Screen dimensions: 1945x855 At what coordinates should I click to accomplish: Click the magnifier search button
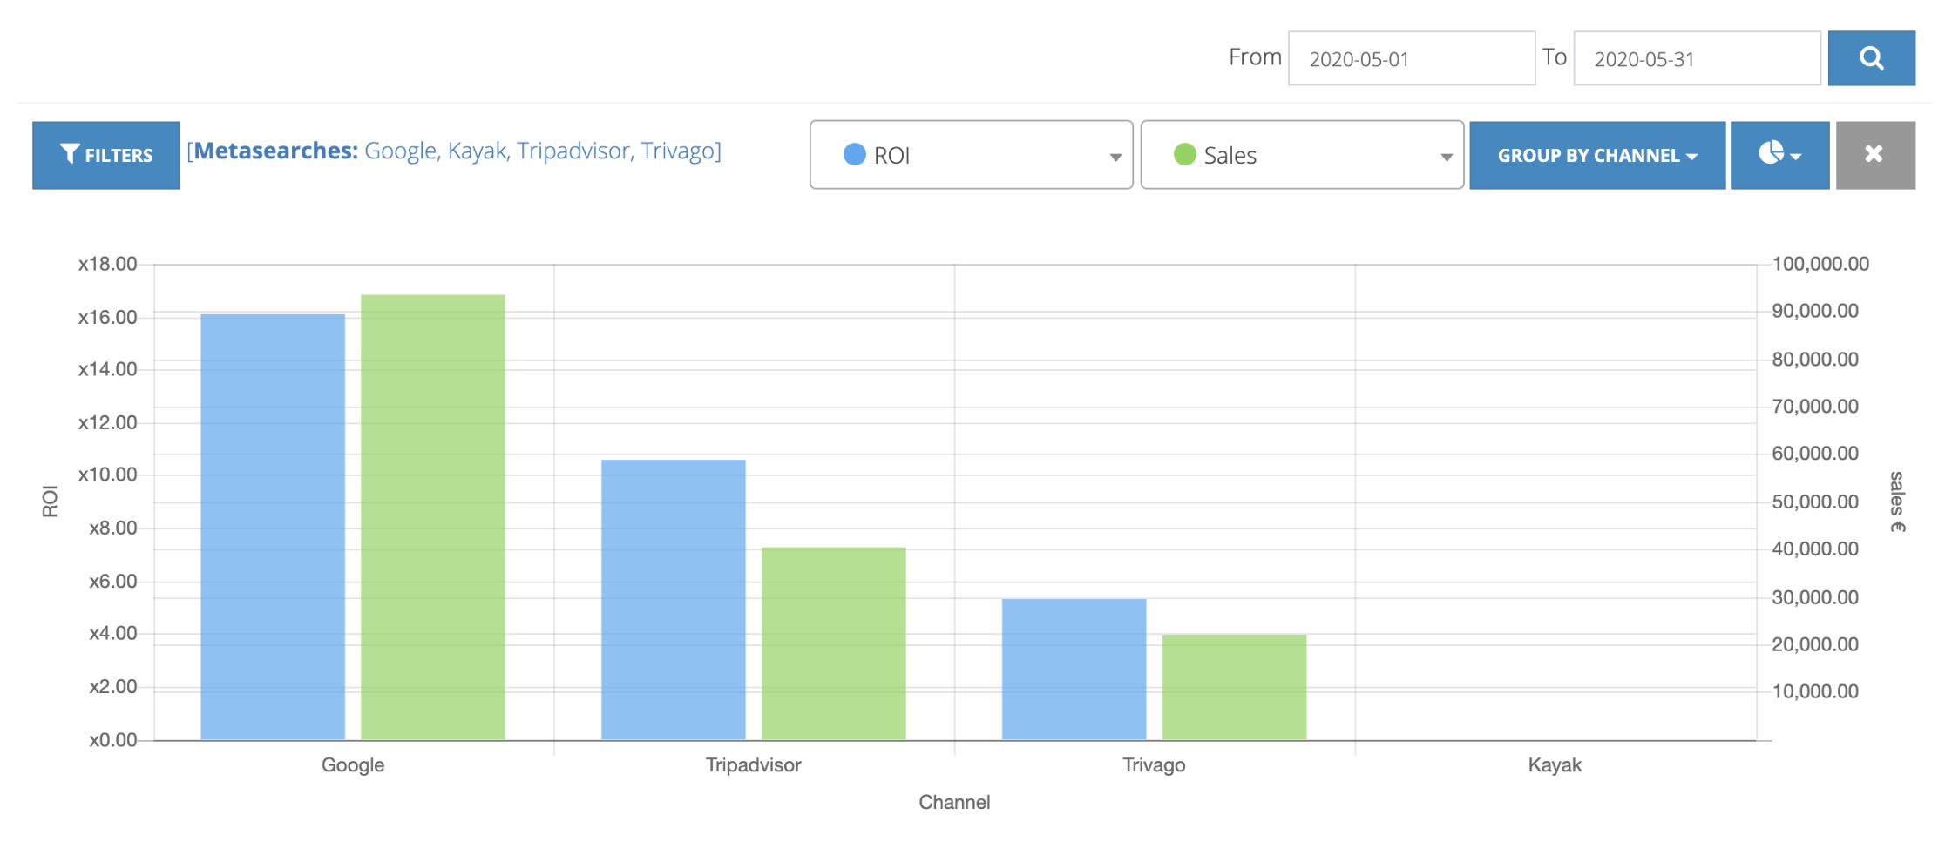point(1871,58)
